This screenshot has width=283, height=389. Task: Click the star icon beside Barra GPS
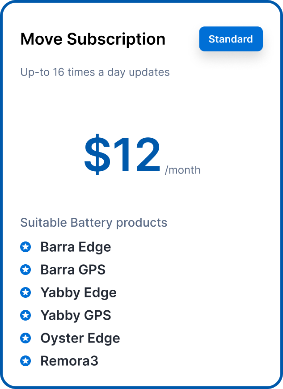click(25, 270)
